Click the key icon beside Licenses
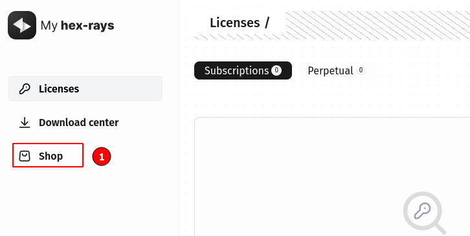This screenshot has height=236, width=470. (25, 89)
